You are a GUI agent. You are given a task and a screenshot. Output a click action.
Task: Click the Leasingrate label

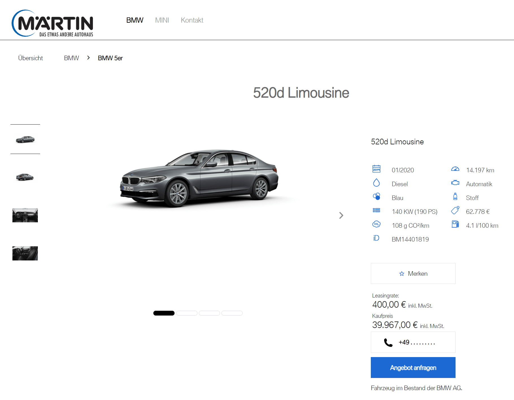tap(385, 295)
